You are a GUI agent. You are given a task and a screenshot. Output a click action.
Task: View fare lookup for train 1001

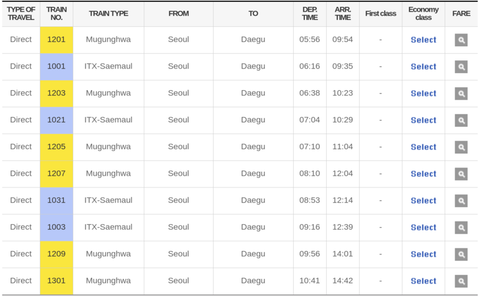coord(461,67)
